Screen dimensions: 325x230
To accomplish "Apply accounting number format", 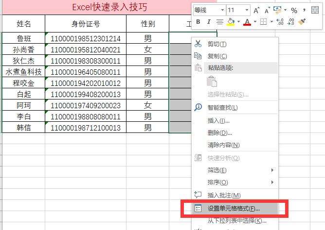I will pos(277,10).
